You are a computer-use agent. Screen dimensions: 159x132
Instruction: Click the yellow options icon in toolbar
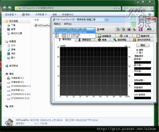134,29
